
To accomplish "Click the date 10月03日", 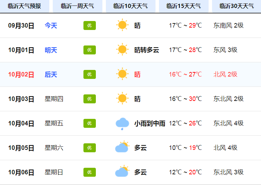I will pos(21,99).
